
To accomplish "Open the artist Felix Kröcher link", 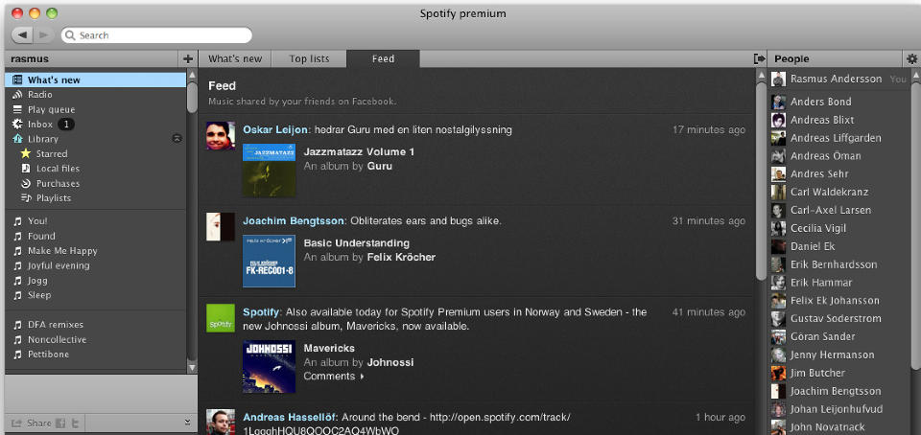I will click(x=401, y=258).
